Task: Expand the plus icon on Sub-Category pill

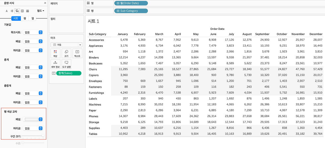Action: [x=118, y=11]
